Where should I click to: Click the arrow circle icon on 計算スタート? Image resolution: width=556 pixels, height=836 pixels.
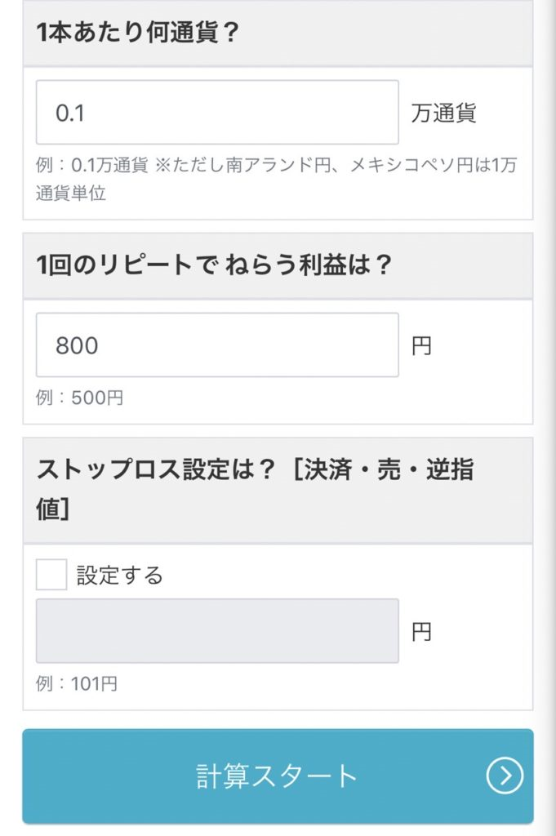(x=505, y=776)
